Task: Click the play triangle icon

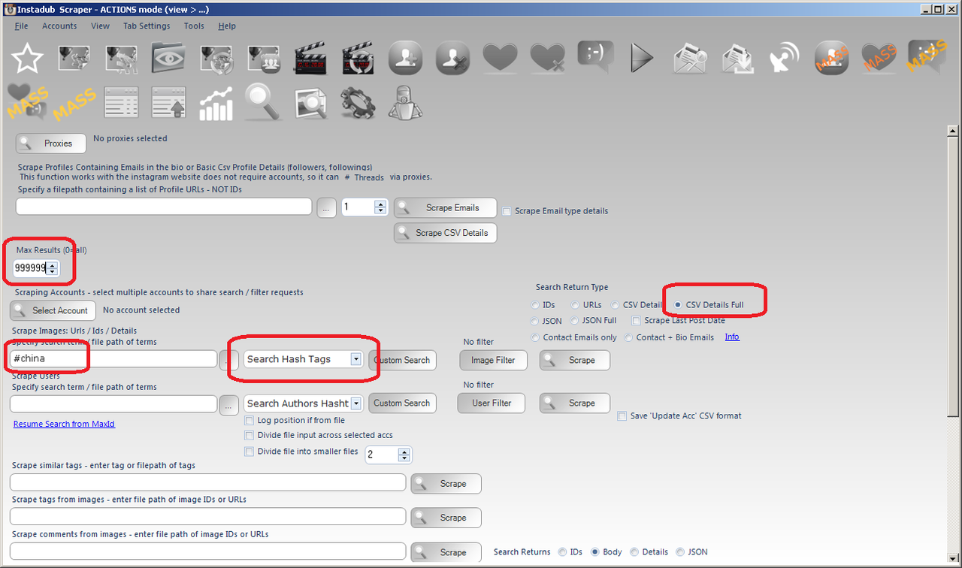Action: coord(642,58)
